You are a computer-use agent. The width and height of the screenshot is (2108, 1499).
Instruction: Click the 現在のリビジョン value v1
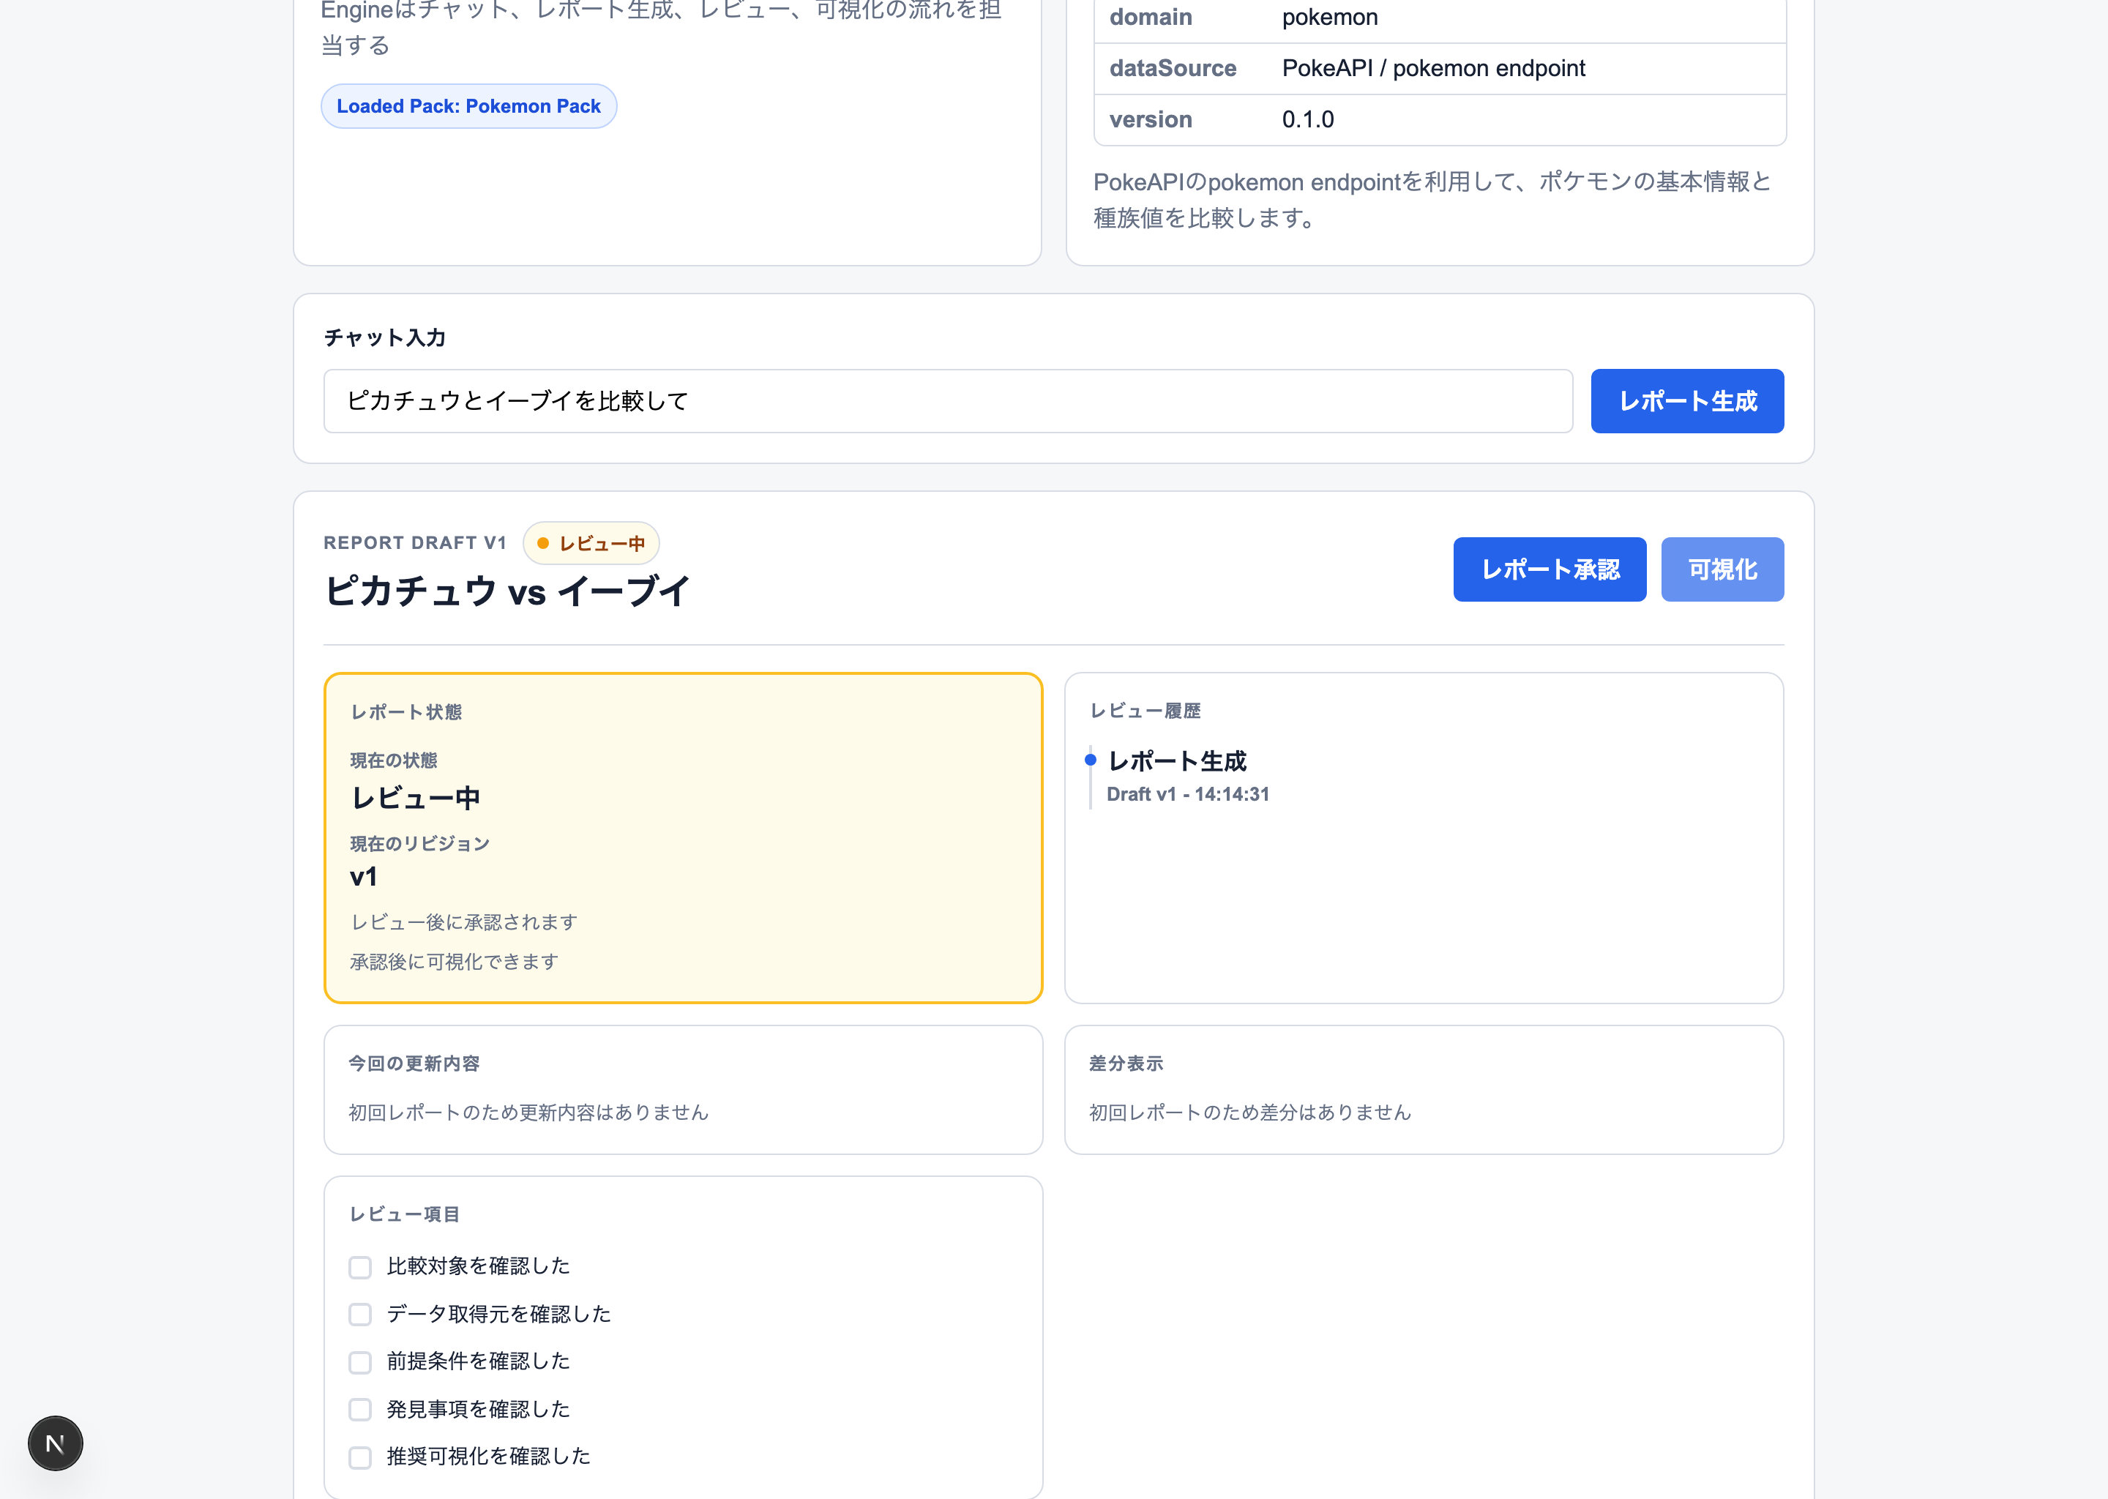pos(364,877)
